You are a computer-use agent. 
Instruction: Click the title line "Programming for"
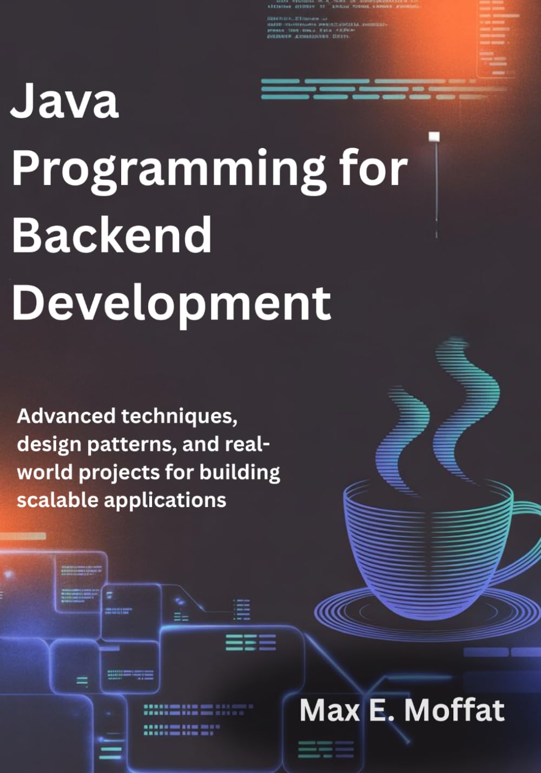[x=209, y=171]
